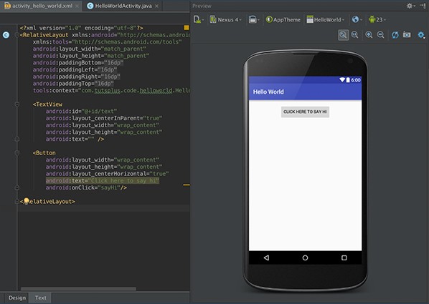Click android:layout_centerHorizontal="true" line
This screenshot has width=429, height=304.
point(108,174)
